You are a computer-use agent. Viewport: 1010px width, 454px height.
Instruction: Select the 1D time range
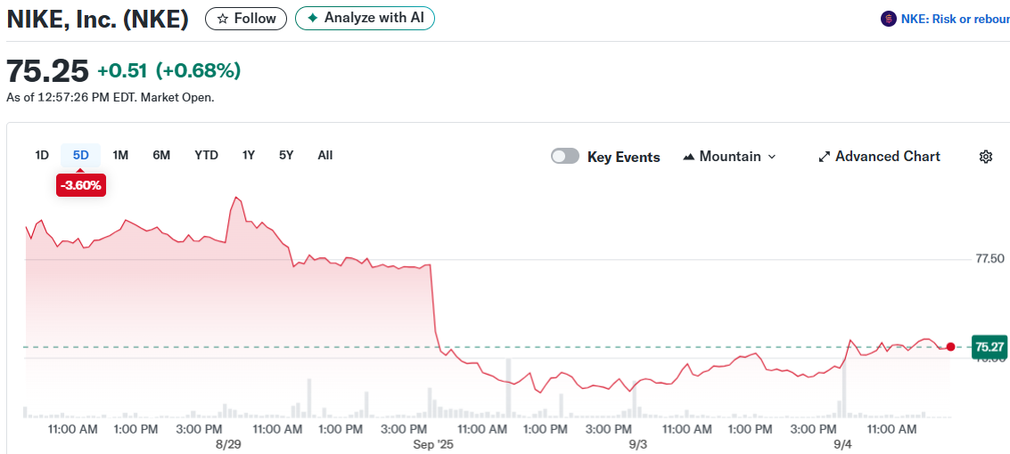point(42,155)
